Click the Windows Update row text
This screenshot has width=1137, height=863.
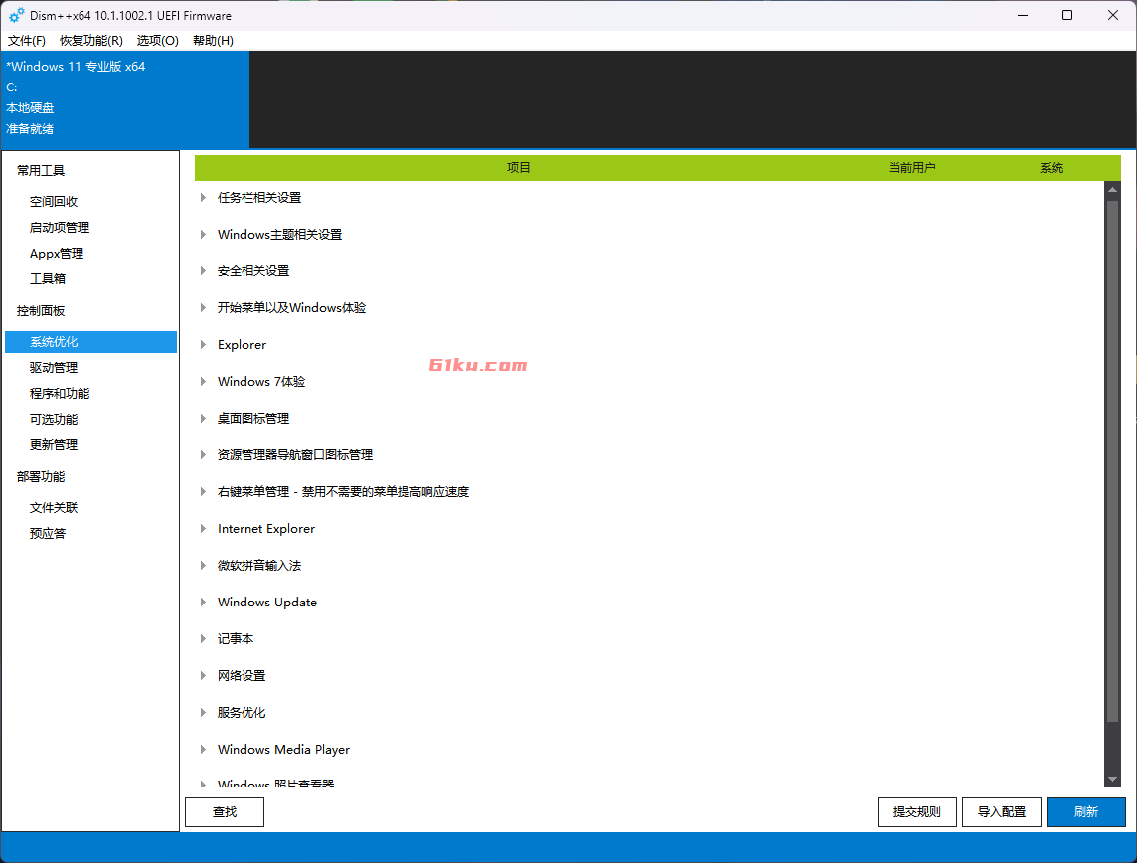266,602
